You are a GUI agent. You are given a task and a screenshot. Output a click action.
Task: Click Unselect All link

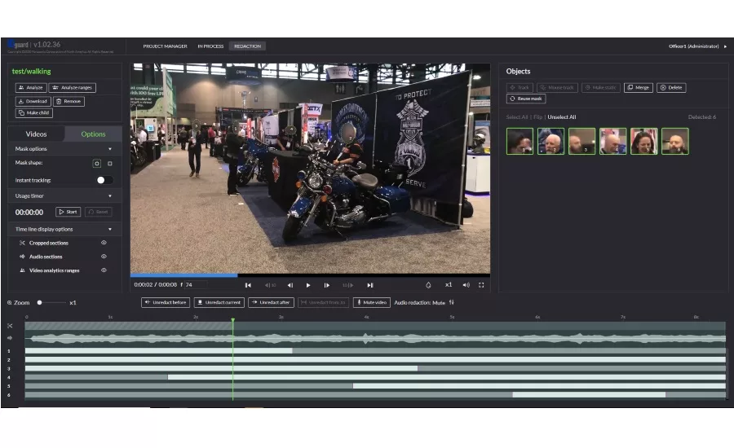(562, 117)
